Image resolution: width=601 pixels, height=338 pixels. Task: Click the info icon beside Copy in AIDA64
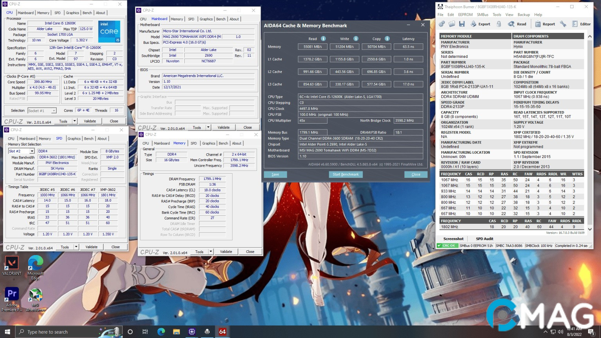(387, 39)
